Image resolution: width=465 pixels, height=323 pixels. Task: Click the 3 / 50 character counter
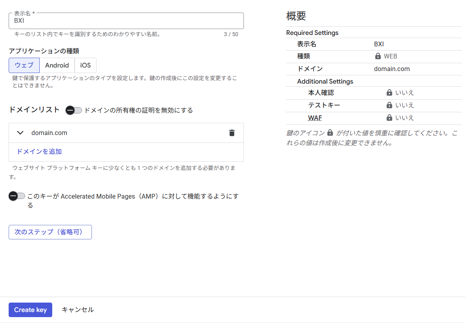(231, 35)
